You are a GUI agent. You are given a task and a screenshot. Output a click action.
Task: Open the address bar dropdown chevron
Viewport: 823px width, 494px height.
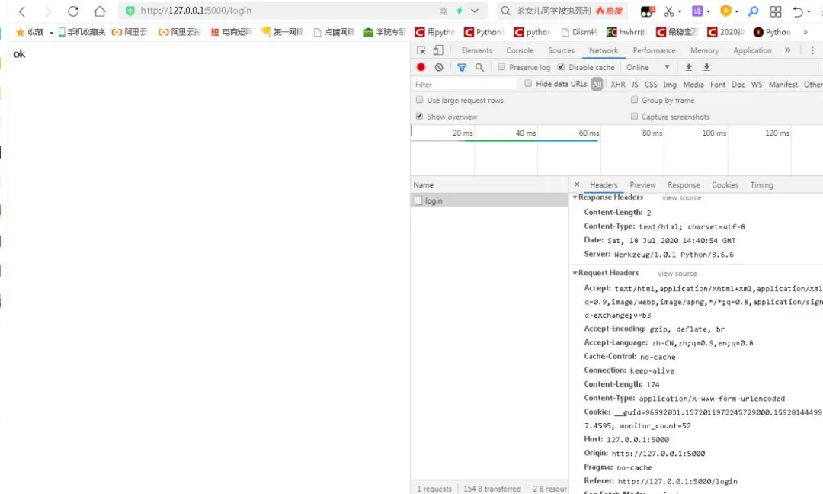coord(475,11)
